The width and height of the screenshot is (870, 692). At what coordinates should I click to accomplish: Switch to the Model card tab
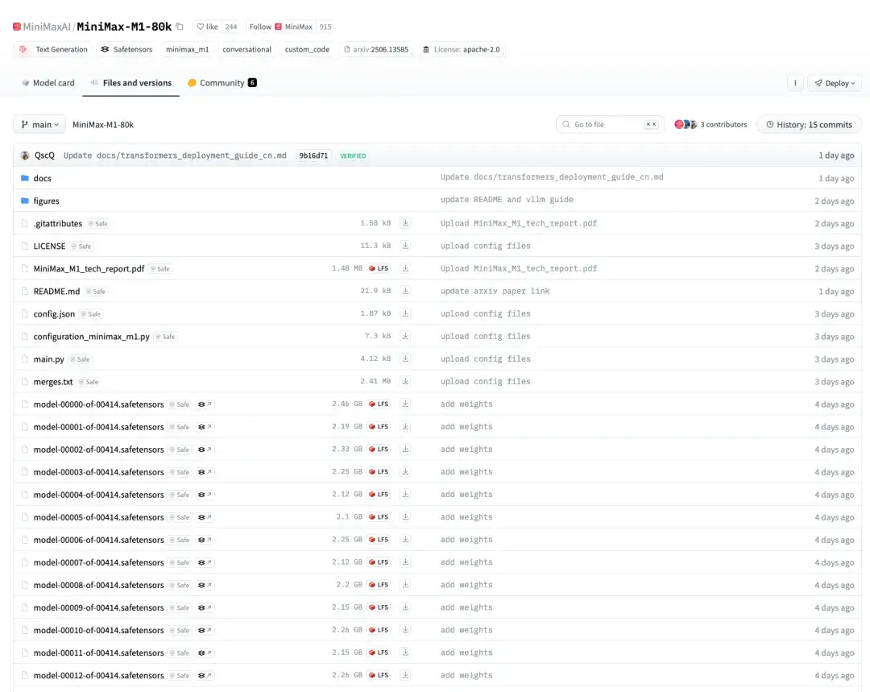coord(48,83)
